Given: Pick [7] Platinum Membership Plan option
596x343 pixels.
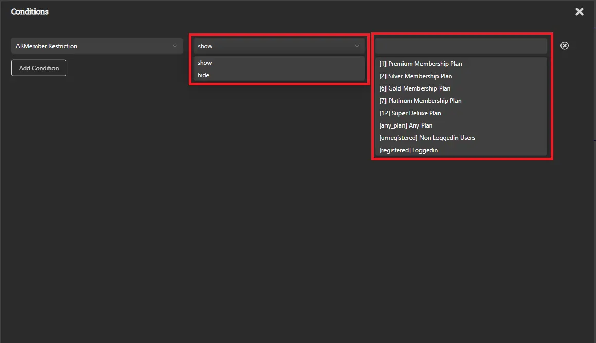Looking at the screenshot, I should click(420, 101).
